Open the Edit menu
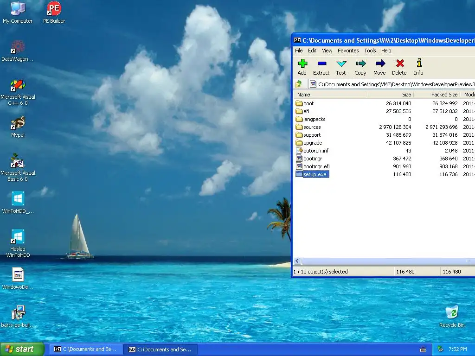This screenshot has width=475, height=356. click(x=312, y=51)
